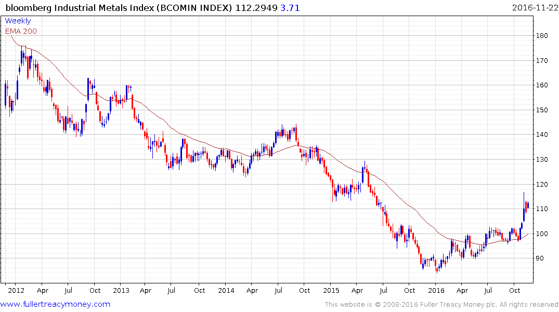
Task: Select the chart title 'bloomberg Industrial Metals Index'
Action: click(80, 8)
